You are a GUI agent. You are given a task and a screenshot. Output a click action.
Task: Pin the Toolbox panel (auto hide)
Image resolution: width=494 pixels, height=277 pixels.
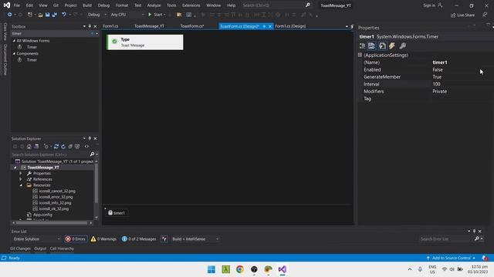(90, 26)
